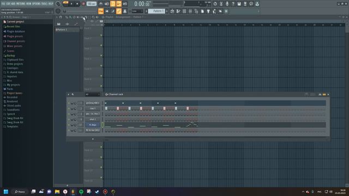Open the ADD menu
The height and width of the screenshot is (196, 349).
click(13, 4)
